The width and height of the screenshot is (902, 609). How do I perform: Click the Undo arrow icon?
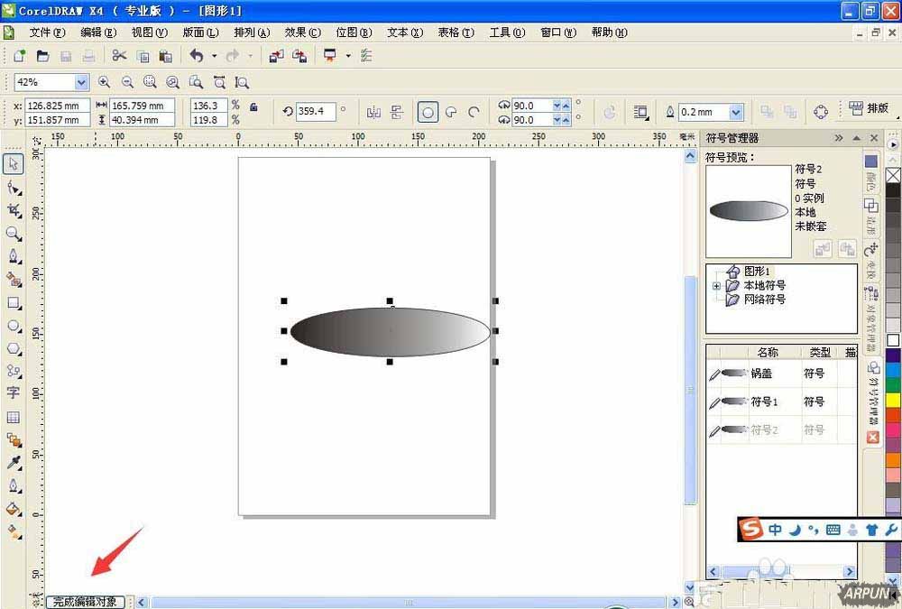click(196, 56)
